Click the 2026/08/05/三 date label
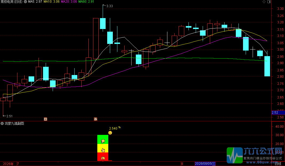This screenshot has width=285, height=166. pos(205,164)
